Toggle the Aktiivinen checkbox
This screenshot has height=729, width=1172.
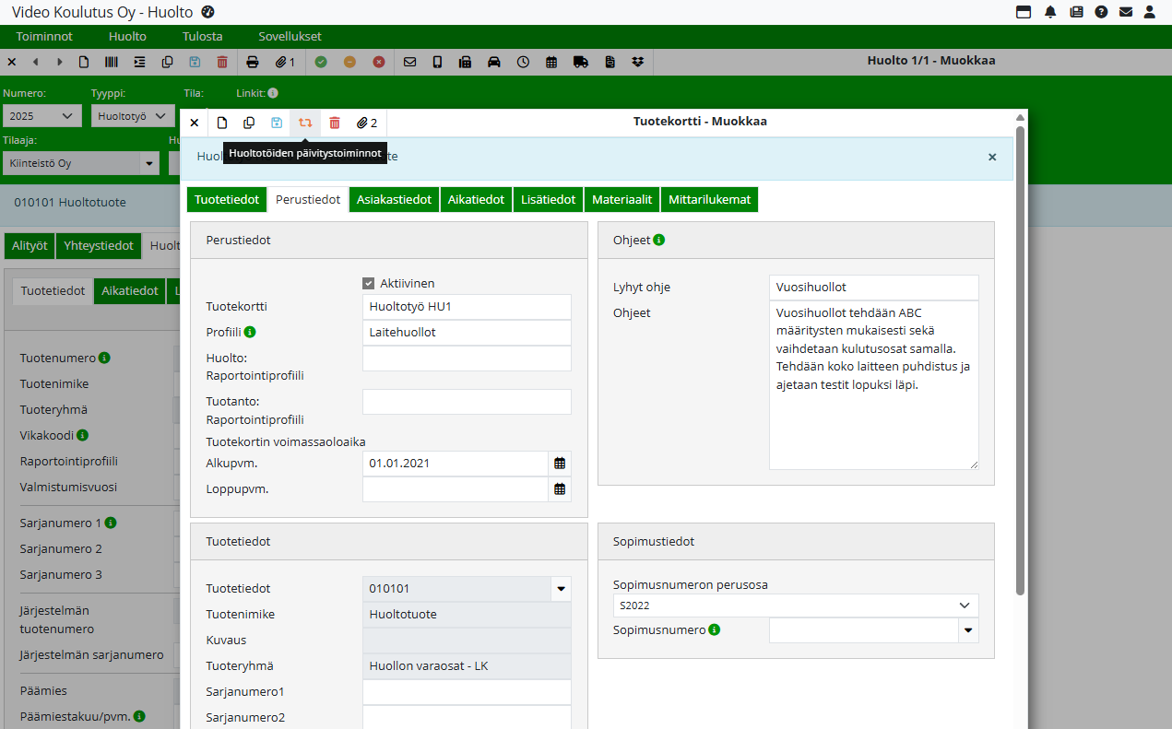(x=369, y=284)
